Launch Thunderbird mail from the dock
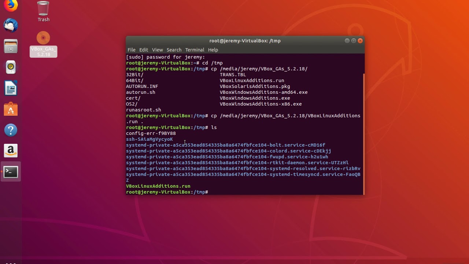Viewport: 469px width, 264px height. [11, 26]
